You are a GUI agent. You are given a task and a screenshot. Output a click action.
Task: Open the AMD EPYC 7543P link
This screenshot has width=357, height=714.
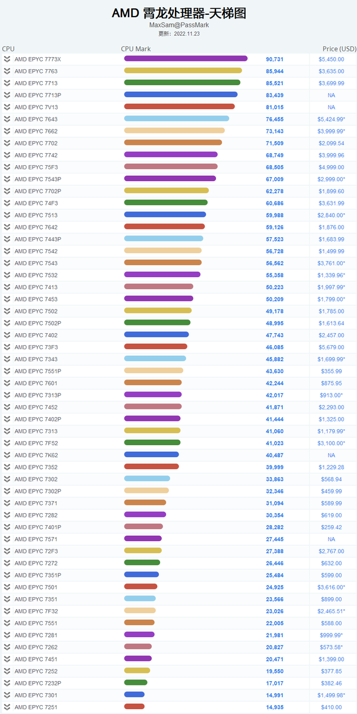[37, 179]
